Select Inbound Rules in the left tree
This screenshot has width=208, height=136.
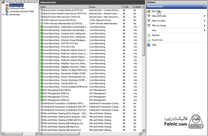coord(17,5)
